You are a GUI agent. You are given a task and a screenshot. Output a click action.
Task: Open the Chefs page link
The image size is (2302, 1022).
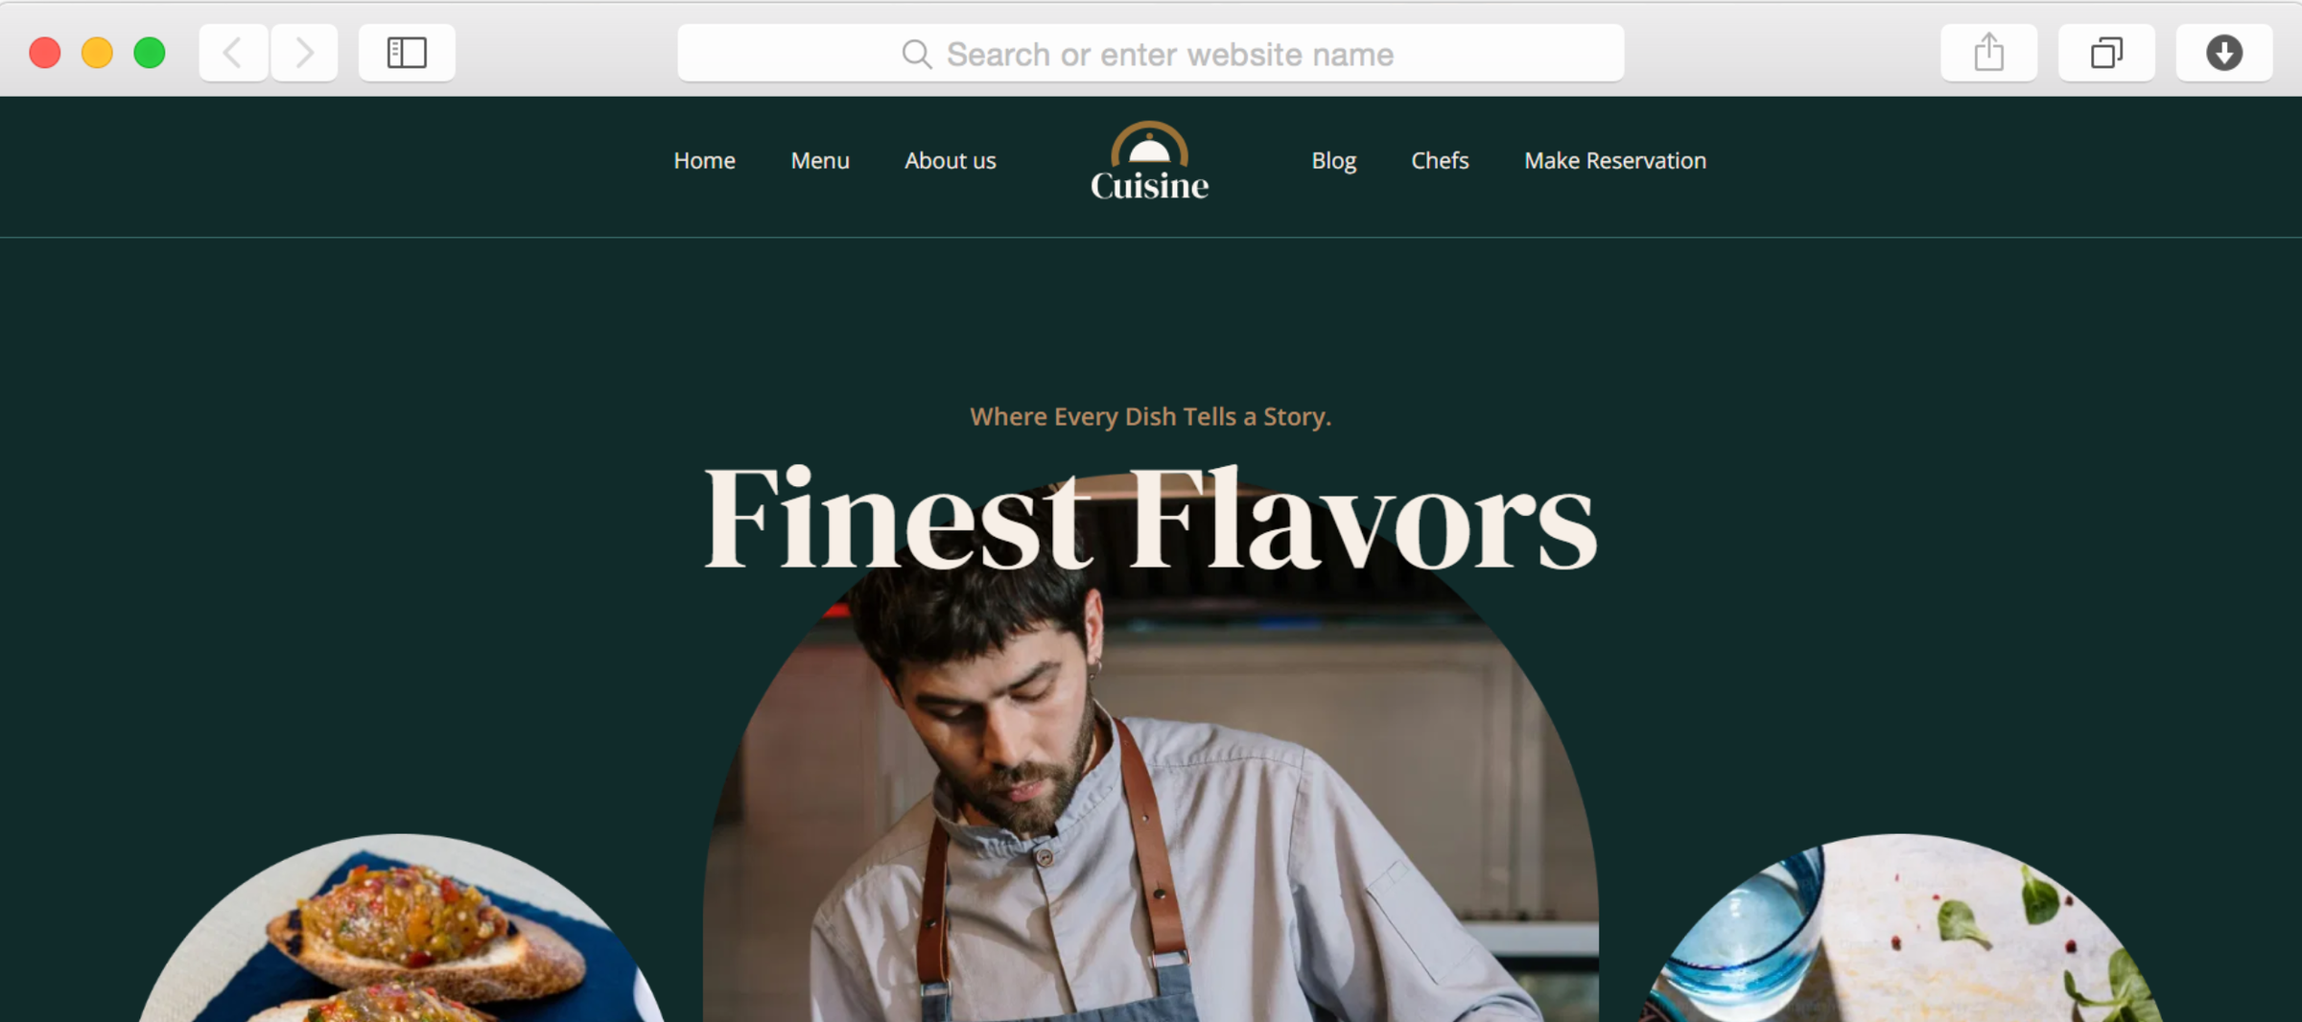[x=1440, y=161]
